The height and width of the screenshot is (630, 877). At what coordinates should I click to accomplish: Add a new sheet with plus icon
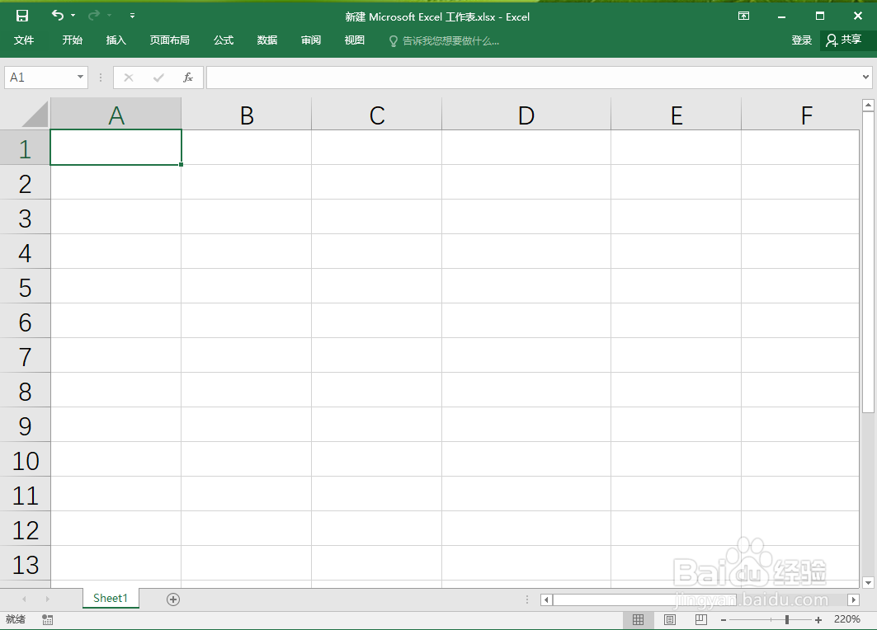173,599
